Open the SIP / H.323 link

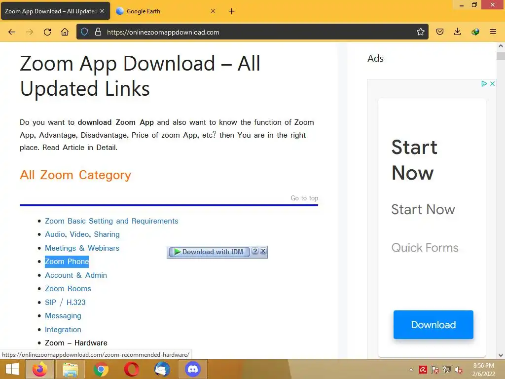(x=65, y=303)
